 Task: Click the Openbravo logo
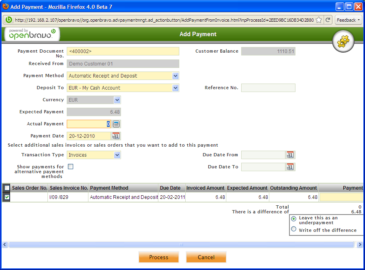(31, 35)
